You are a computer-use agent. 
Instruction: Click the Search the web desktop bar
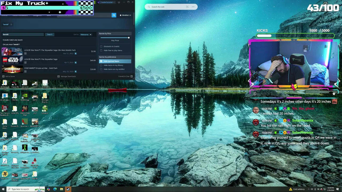tap(171, 7)
